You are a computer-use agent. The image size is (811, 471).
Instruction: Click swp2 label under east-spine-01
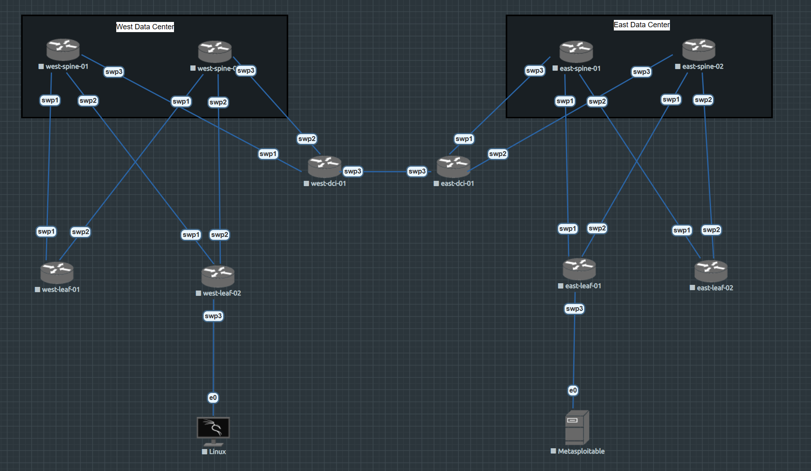[597, 101]
